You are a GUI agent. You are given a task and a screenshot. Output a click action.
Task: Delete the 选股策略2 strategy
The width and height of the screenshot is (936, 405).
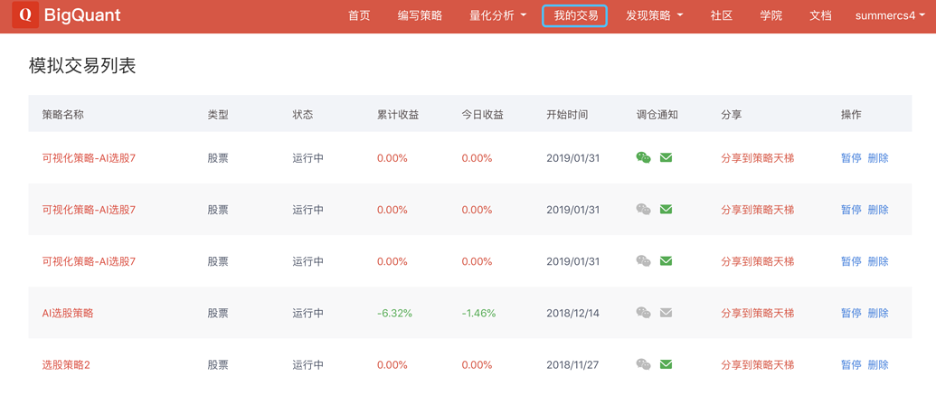tap(878, 364)
